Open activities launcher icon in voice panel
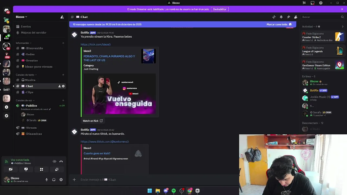The height and width of the screenshot is (195, 347). (41, 169)
